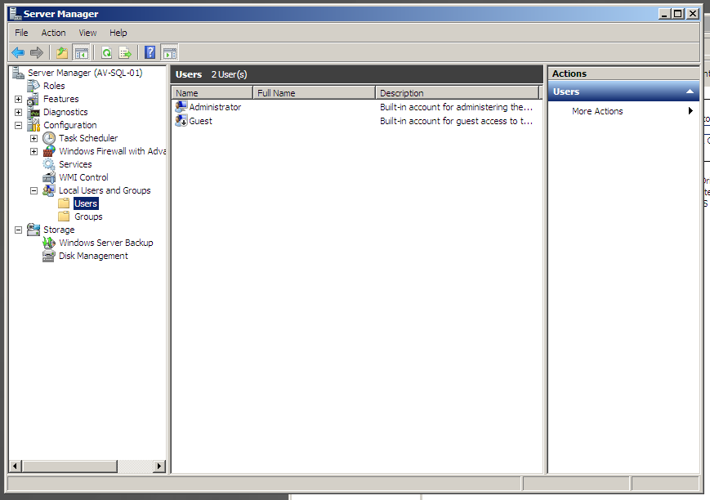Click the Up One Level folder icon
Viewport: 710px width, 500px height.
pyautogui.click(x=62, y=53)
